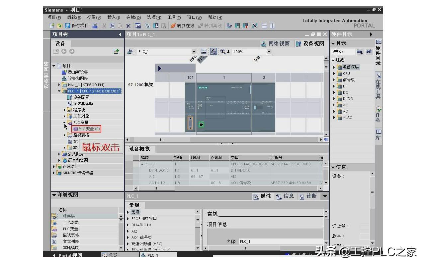The width and height of the screenshot is (425, 265).
Task: Select AO1 信号板 in properties navigation
Action: (x=141, y=238)
